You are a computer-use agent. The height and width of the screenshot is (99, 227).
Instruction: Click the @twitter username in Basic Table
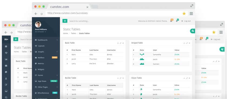[110, 63]
